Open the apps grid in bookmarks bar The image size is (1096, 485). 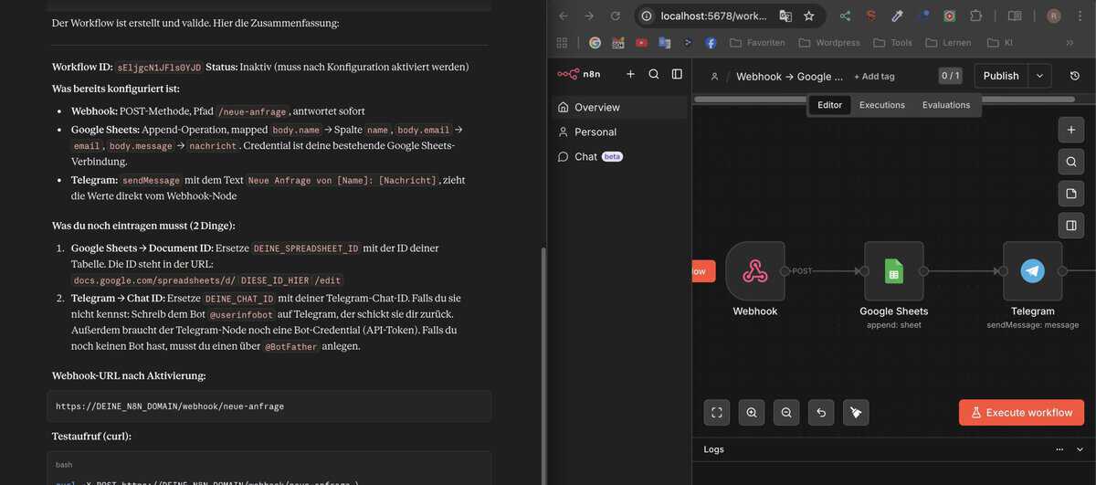562,42
